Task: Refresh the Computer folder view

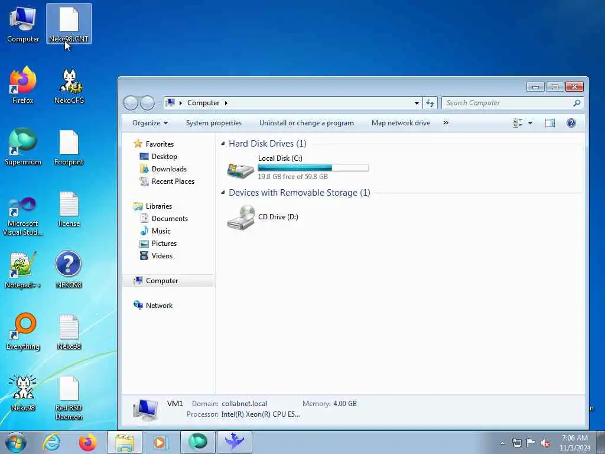Action: pos(430,103)
